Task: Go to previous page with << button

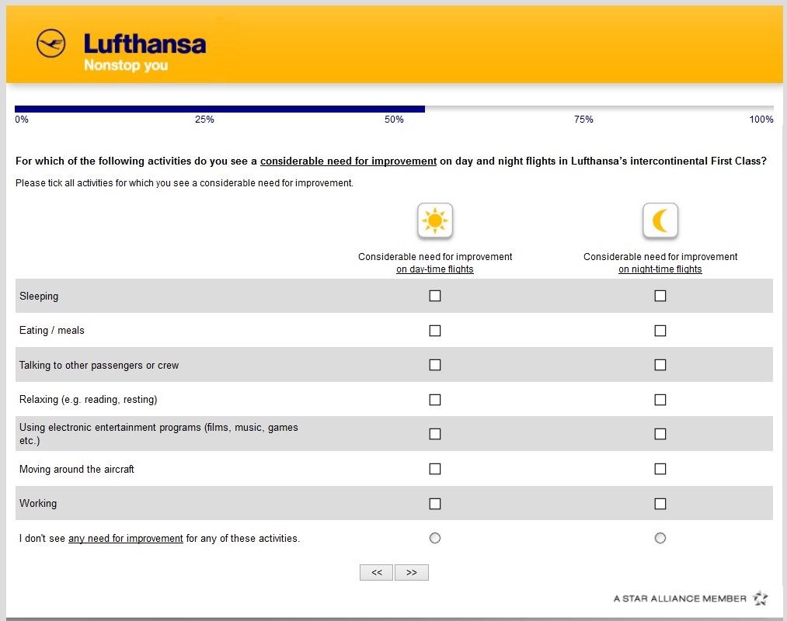Action: 377,573
